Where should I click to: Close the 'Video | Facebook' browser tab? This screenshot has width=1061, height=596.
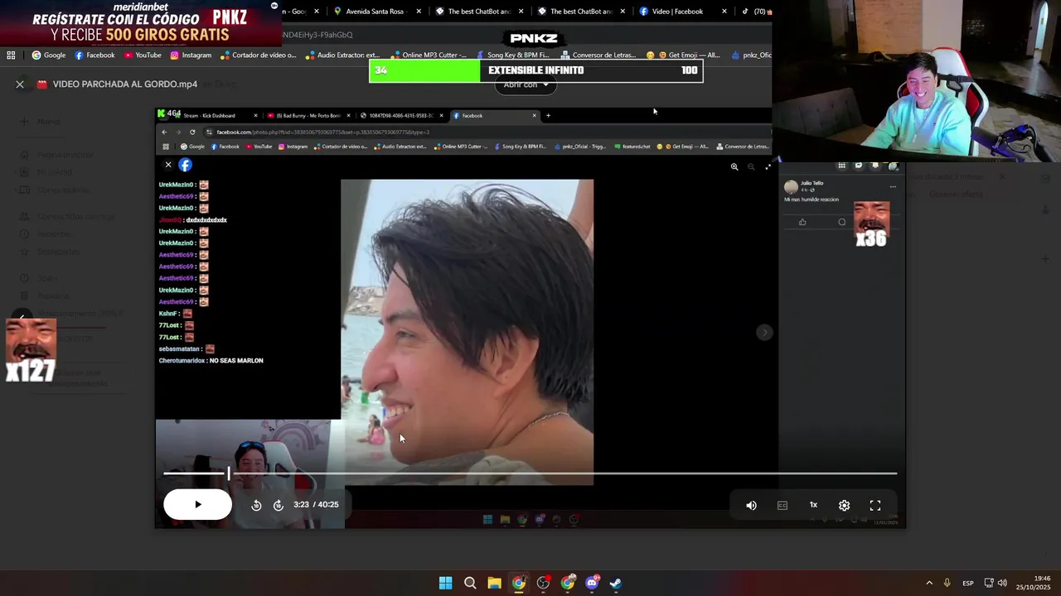tap(724, 12)
